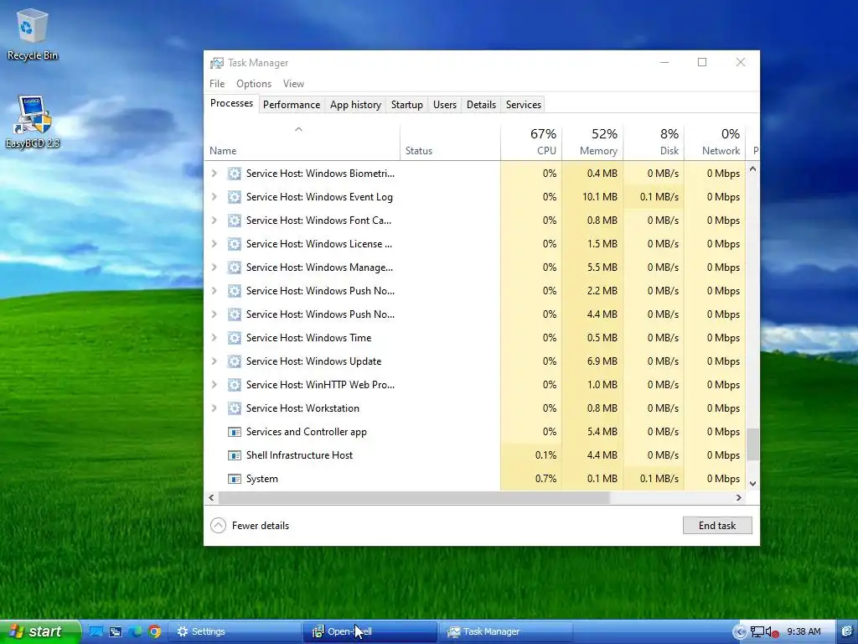Click the volume tray icon
This screenshot has height=644, width=858.
[x=772, y=632]
